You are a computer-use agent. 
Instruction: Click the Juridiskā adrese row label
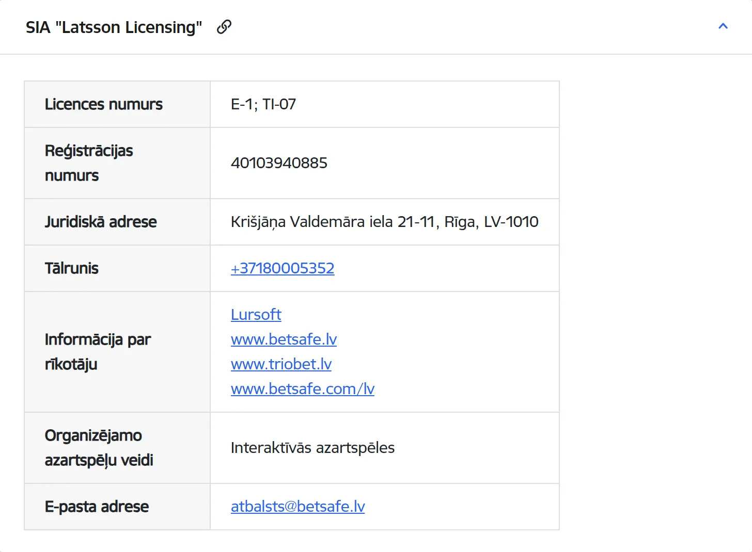coord(101,222)
